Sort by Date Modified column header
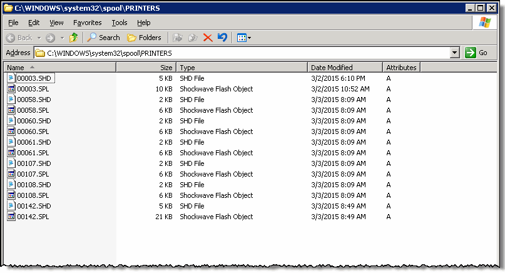 pyautogui.click(x=344, y=67)
